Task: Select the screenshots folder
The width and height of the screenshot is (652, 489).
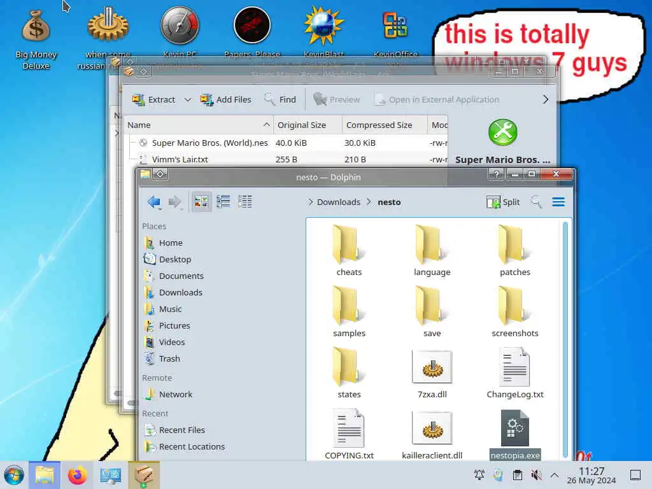Action: (x=514, y=312)
